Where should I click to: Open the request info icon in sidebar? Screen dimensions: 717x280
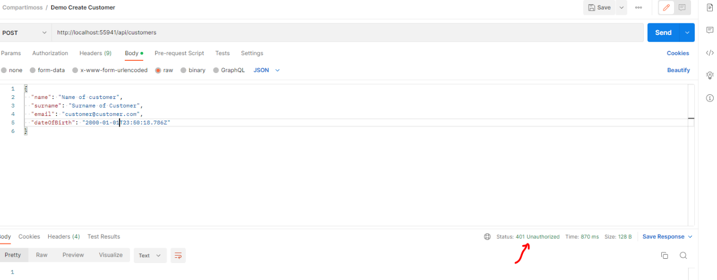click(710, 98)
